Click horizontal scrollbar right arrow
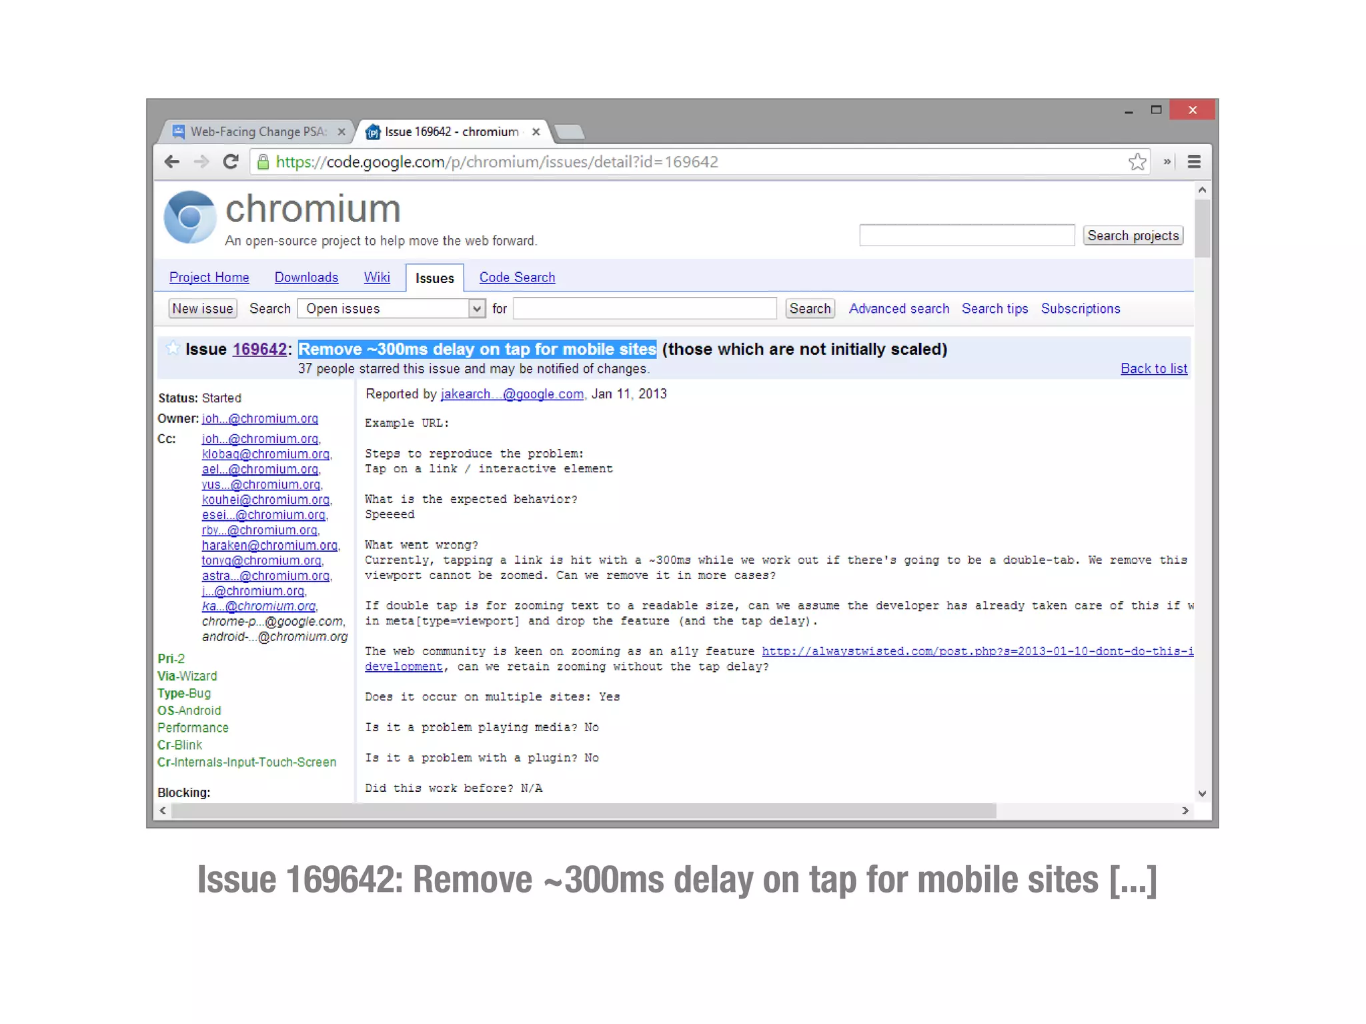This screenshot has width=1366, height=1024. coord(1185,811)
